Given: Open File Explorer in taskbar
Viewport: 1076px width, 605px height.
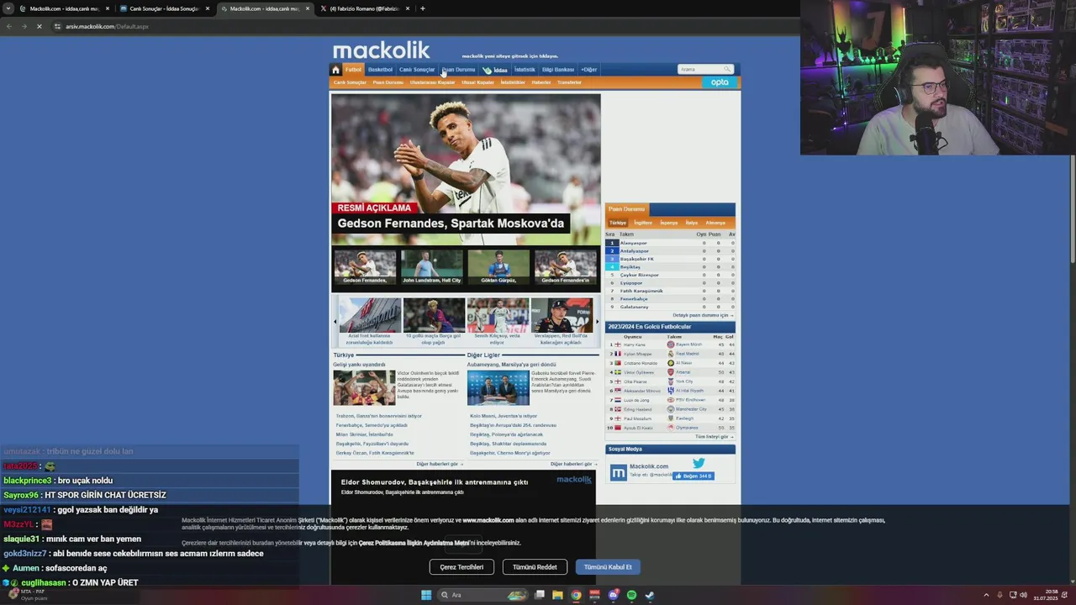Looking at the screenshot, I should (557, 595).
